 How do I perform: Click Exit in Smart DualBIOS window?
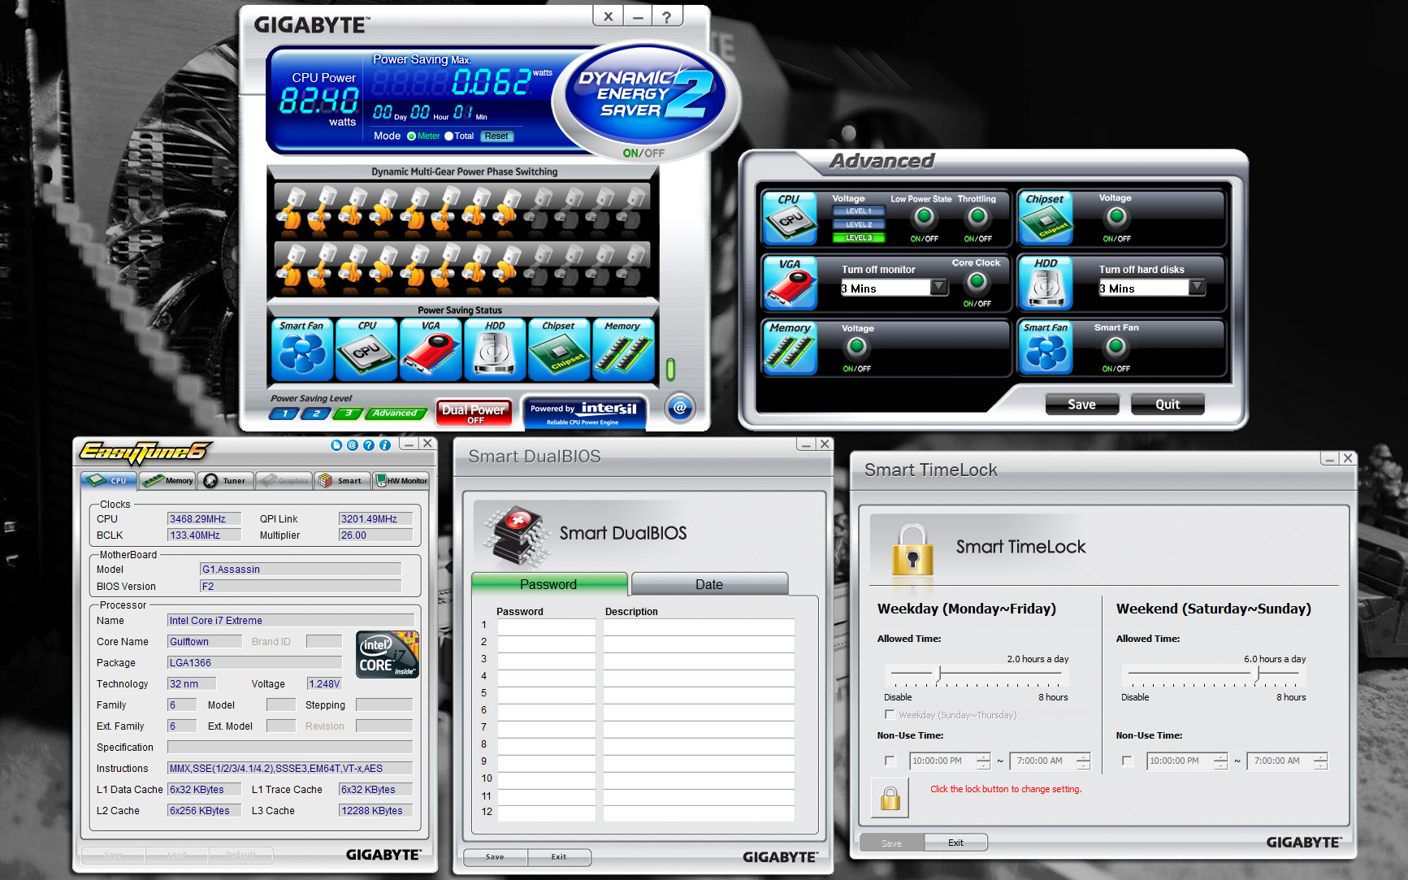point(559,856)
